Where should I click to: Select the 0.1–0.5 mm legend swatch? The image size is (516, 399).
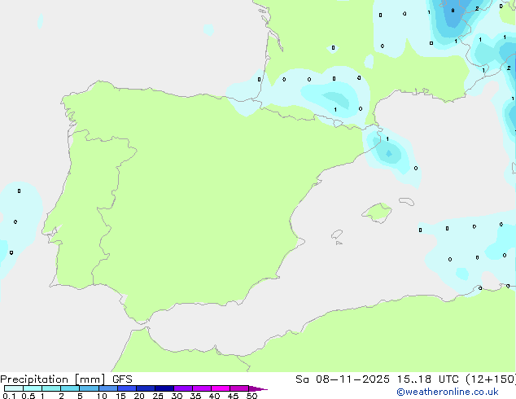coord(14,388)
